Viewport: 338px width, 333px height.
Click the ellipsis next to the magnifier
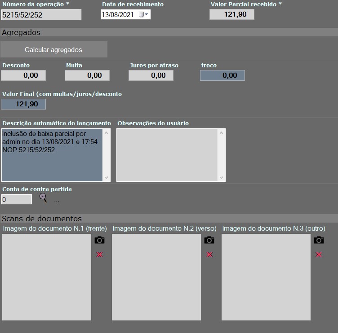click(x=57, y=200)
